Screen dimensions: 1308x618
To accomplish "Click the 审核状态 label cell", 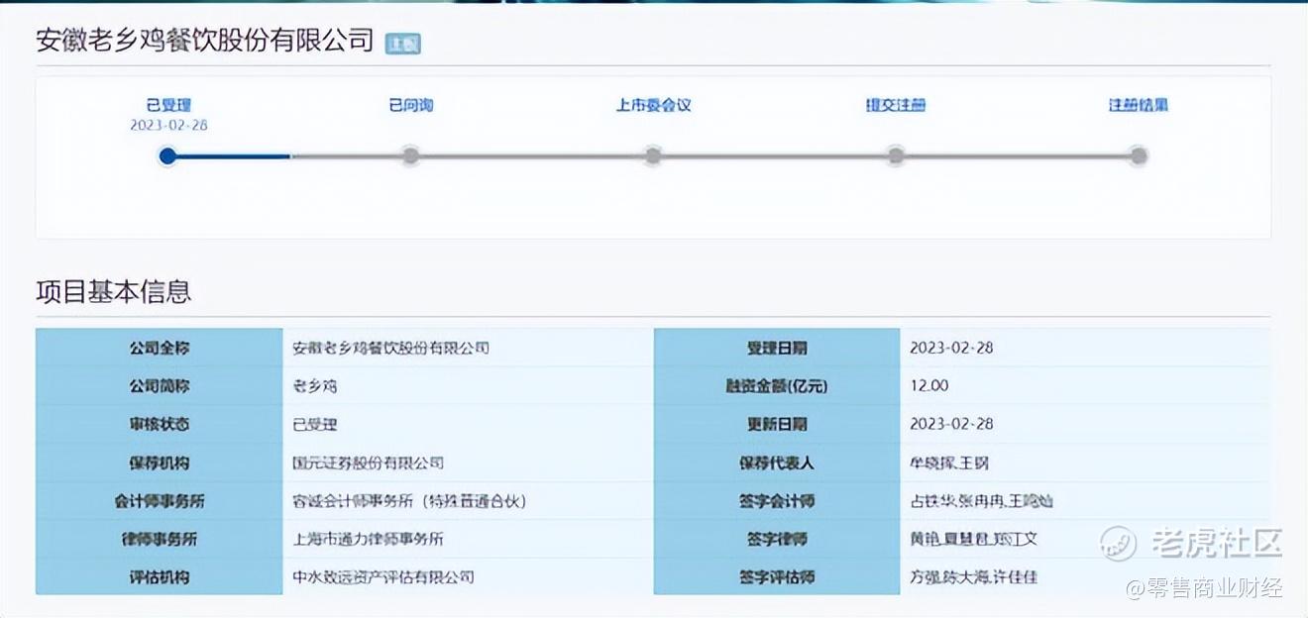I will (x=160, y=424).
